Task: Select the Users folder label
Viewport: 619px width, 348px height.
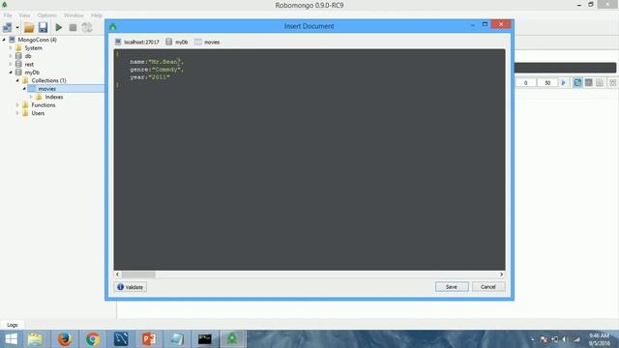Action: click(x=38, y=113)
